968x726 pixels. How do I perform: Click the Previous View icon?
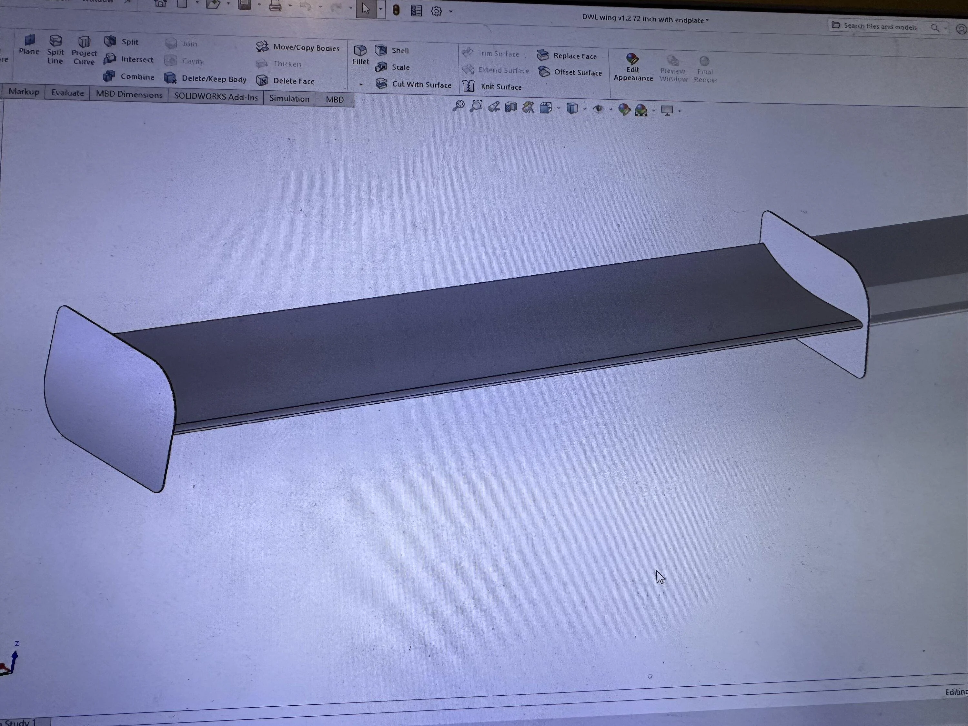coord(494,107)
